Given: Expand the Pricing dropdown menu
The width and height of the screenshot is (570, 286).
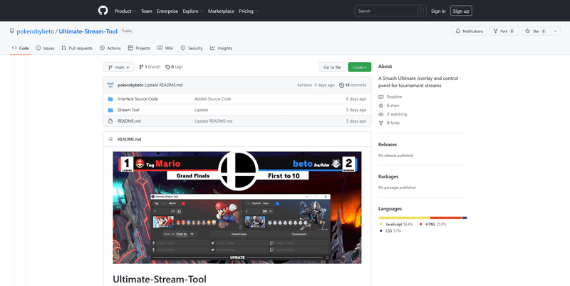Looking at the screenshot, I should (x=248, y=11).
